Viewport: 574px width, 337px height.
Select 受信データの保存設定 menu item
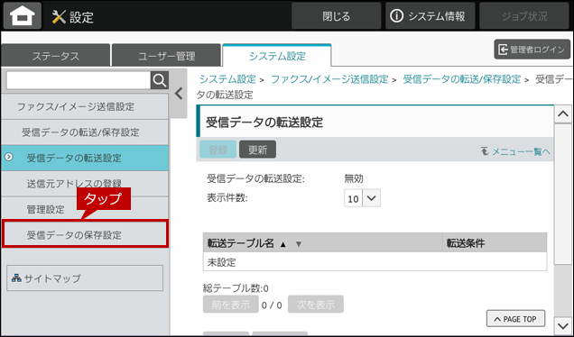85,234
